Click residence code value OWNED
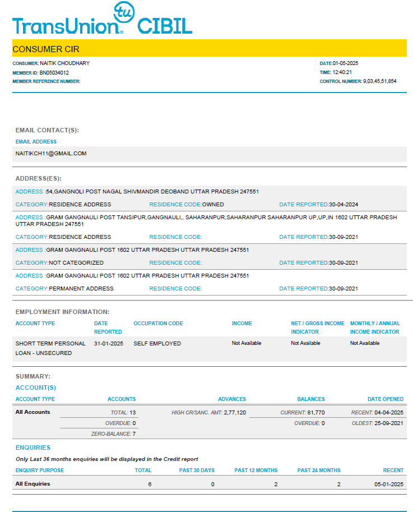 [x=213, y=205]
